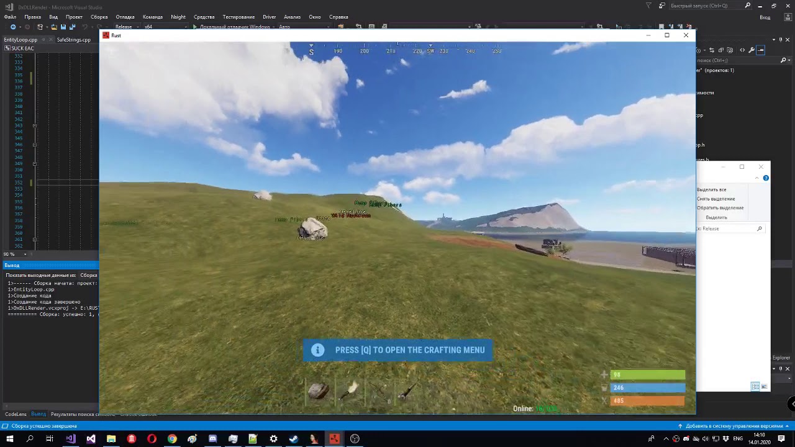Click the Release search box magnifier
The width and height of the screenshot is (795, 447).
click(759, 228)
